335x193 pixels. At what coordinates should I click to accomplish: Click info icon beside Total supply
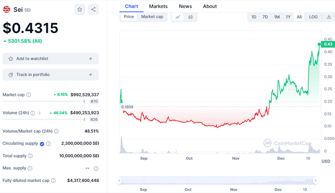coord(30,156)
